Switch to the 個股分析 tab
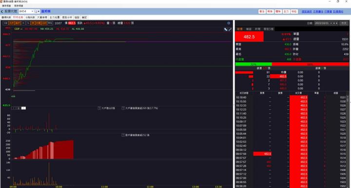Screen dimensions: 351x188 (x=67, y=17)
